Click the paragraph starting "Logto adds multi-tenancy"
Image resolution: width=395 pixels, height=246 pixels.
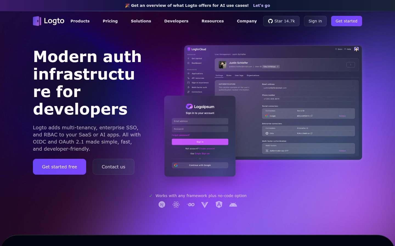[x=87, y=138]
